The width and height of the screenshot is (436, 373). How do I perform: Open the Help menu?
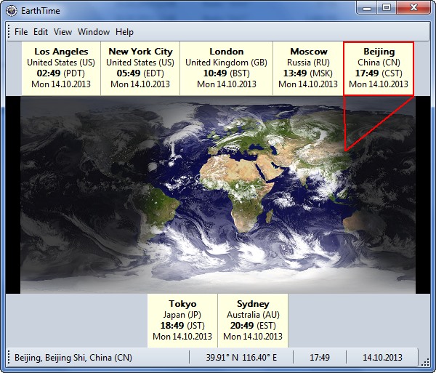[x=124, y=32]
